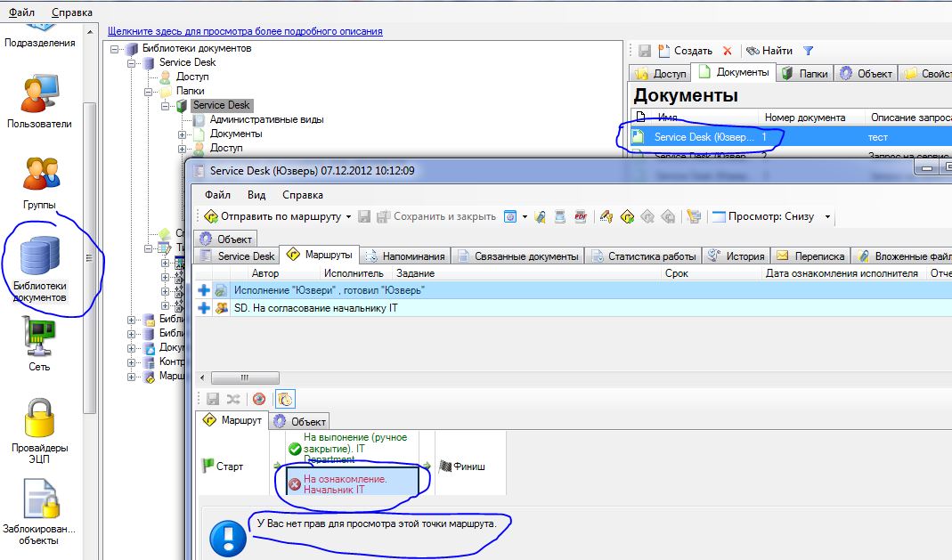Select Библиотеки документов in the sidebar
The image size is (952, 560).
coord(40,269)
